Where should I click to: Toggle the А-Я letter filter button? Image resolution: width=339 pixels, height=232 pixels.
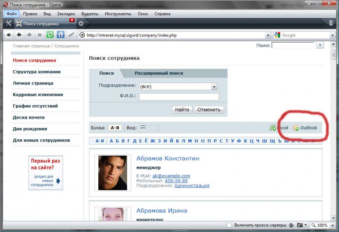pyautogui.click(x=115, y=128)
